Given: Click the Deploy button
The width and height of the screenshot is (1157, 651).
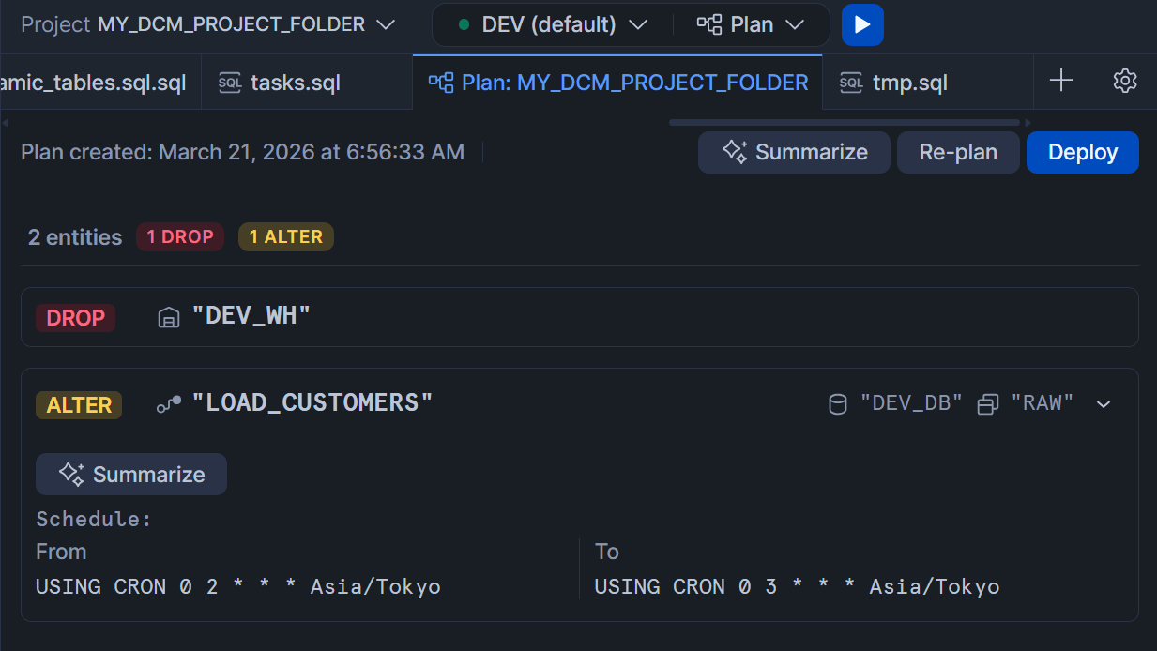Looking at the screenshot, I should coord(1082,153).
